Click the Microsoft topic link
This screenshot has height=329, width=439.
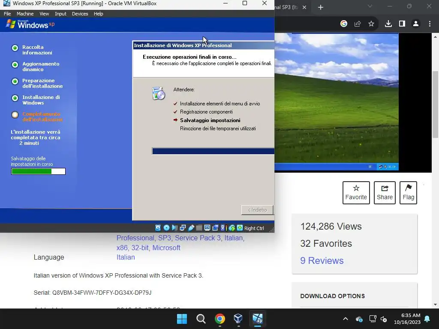click(x=166, y=248)
